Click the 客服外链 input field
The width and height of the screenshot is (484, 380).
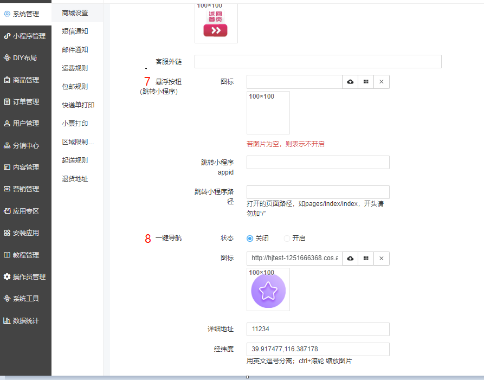318,62
